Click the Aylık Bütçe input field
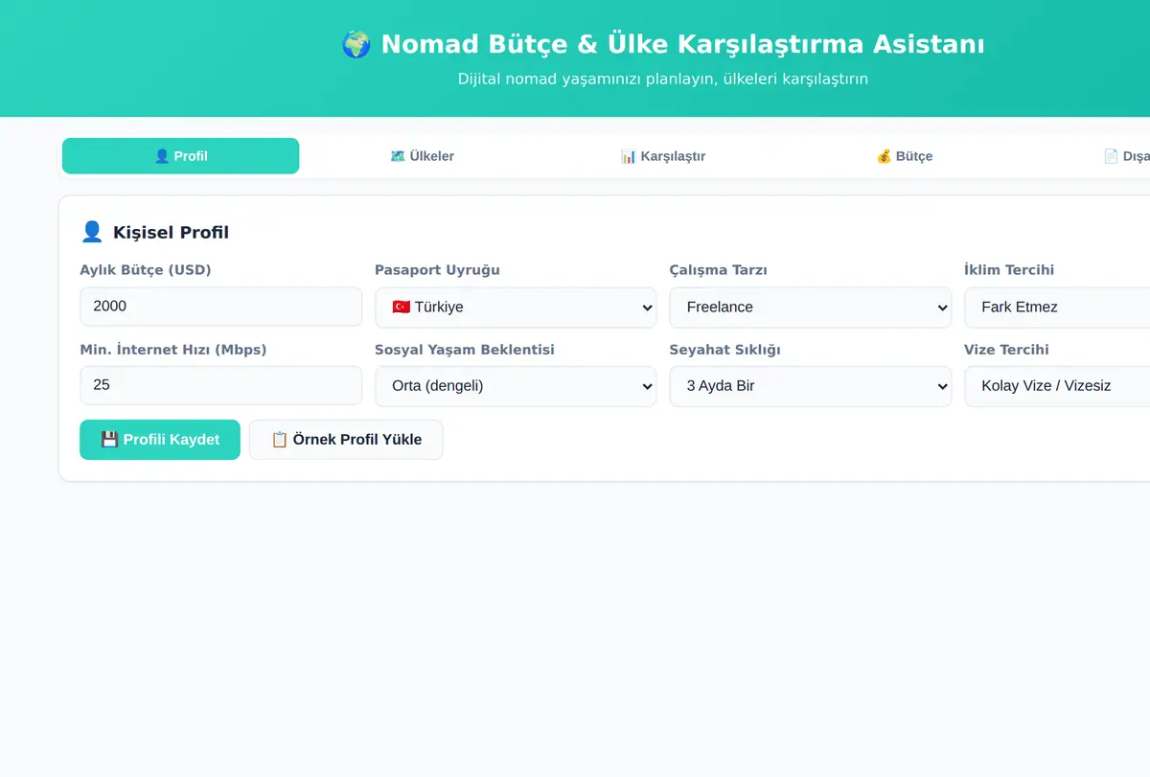The width and height of the screenshot is (1150, 777). tap(221, 307)
